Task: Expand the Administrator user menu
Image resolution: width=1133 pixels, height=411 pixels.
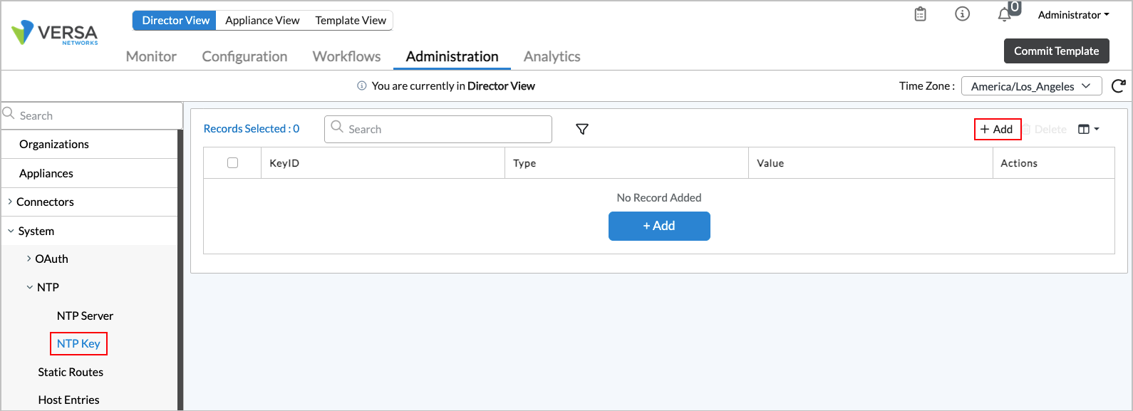Action: click(1073, 15)
